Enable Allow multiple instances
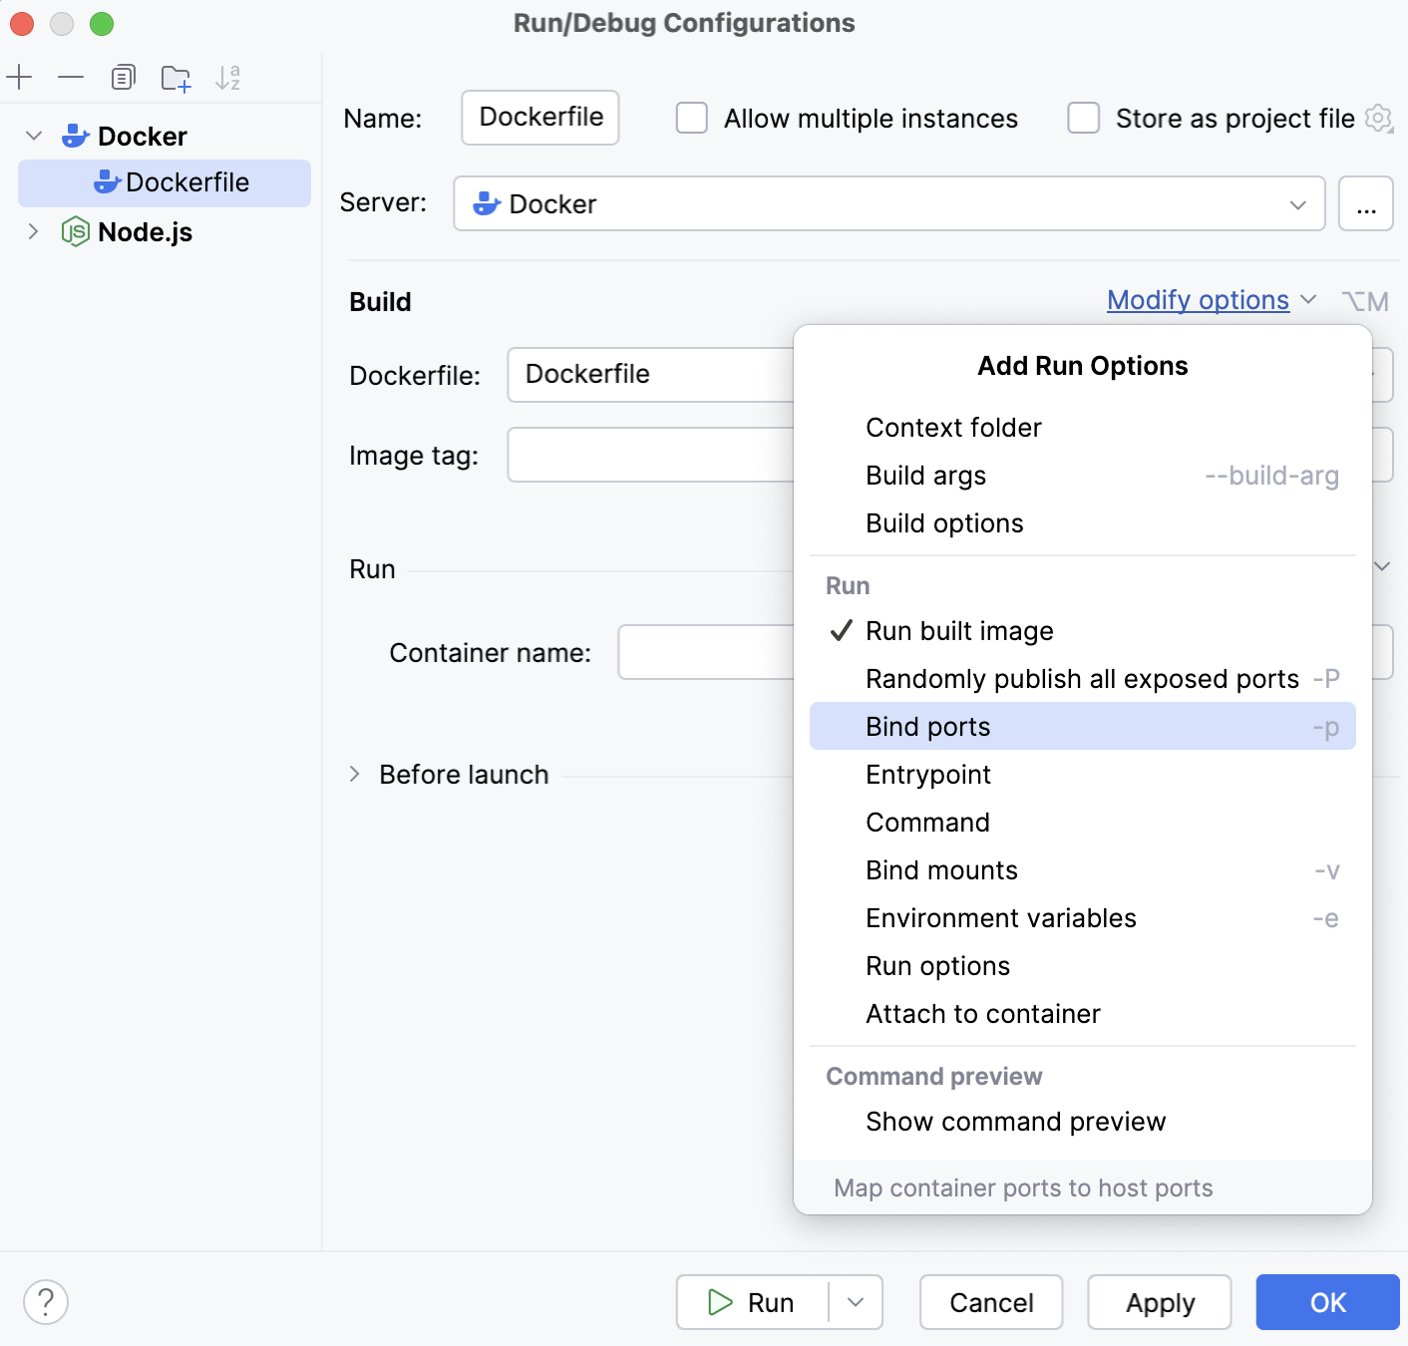The image size is (1408, 1346). 691,118
